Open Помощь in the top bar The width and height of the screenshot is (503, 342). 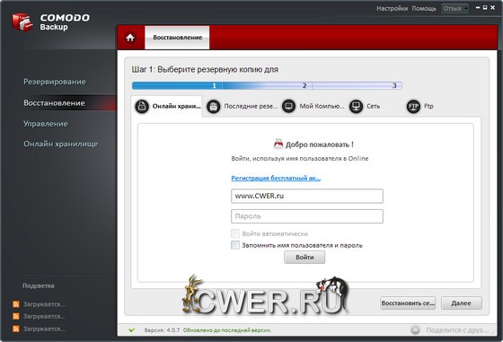coord(424,9)
